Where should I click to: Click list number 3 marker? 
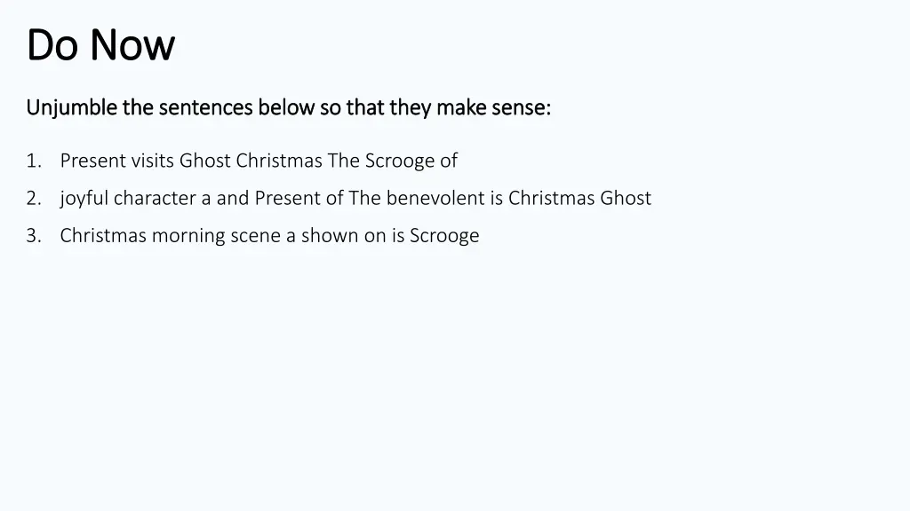pos(34,236)
